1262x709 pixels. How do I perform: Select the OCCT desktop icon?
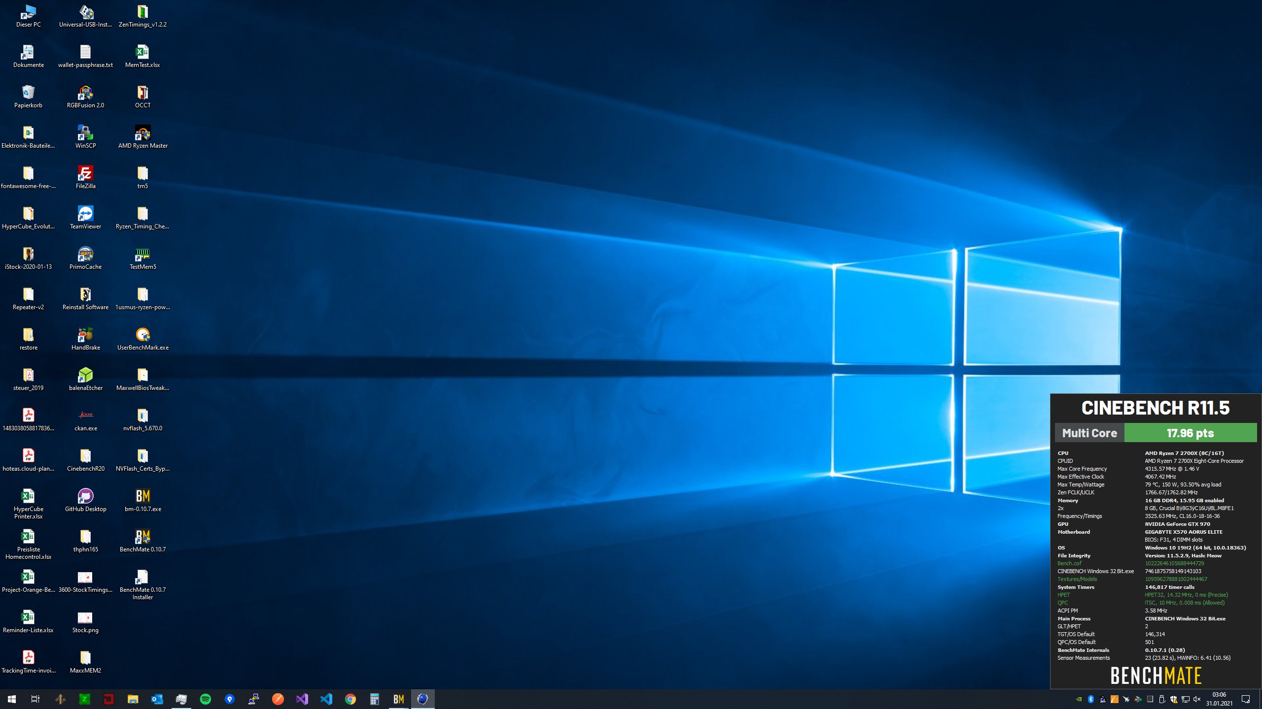[142, 97]
